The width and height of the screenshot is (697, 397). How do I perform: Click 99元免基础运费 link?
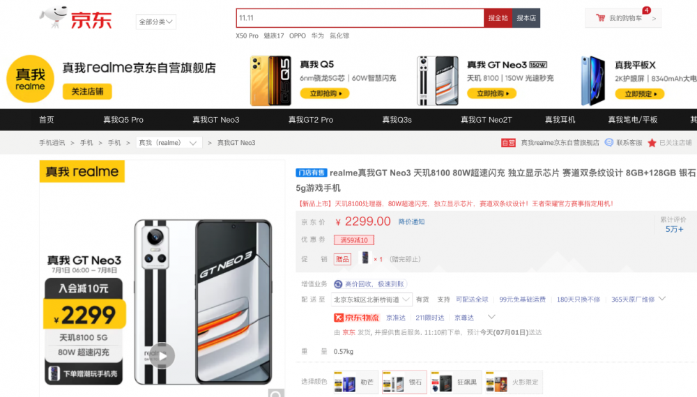[x=522, y=299]
